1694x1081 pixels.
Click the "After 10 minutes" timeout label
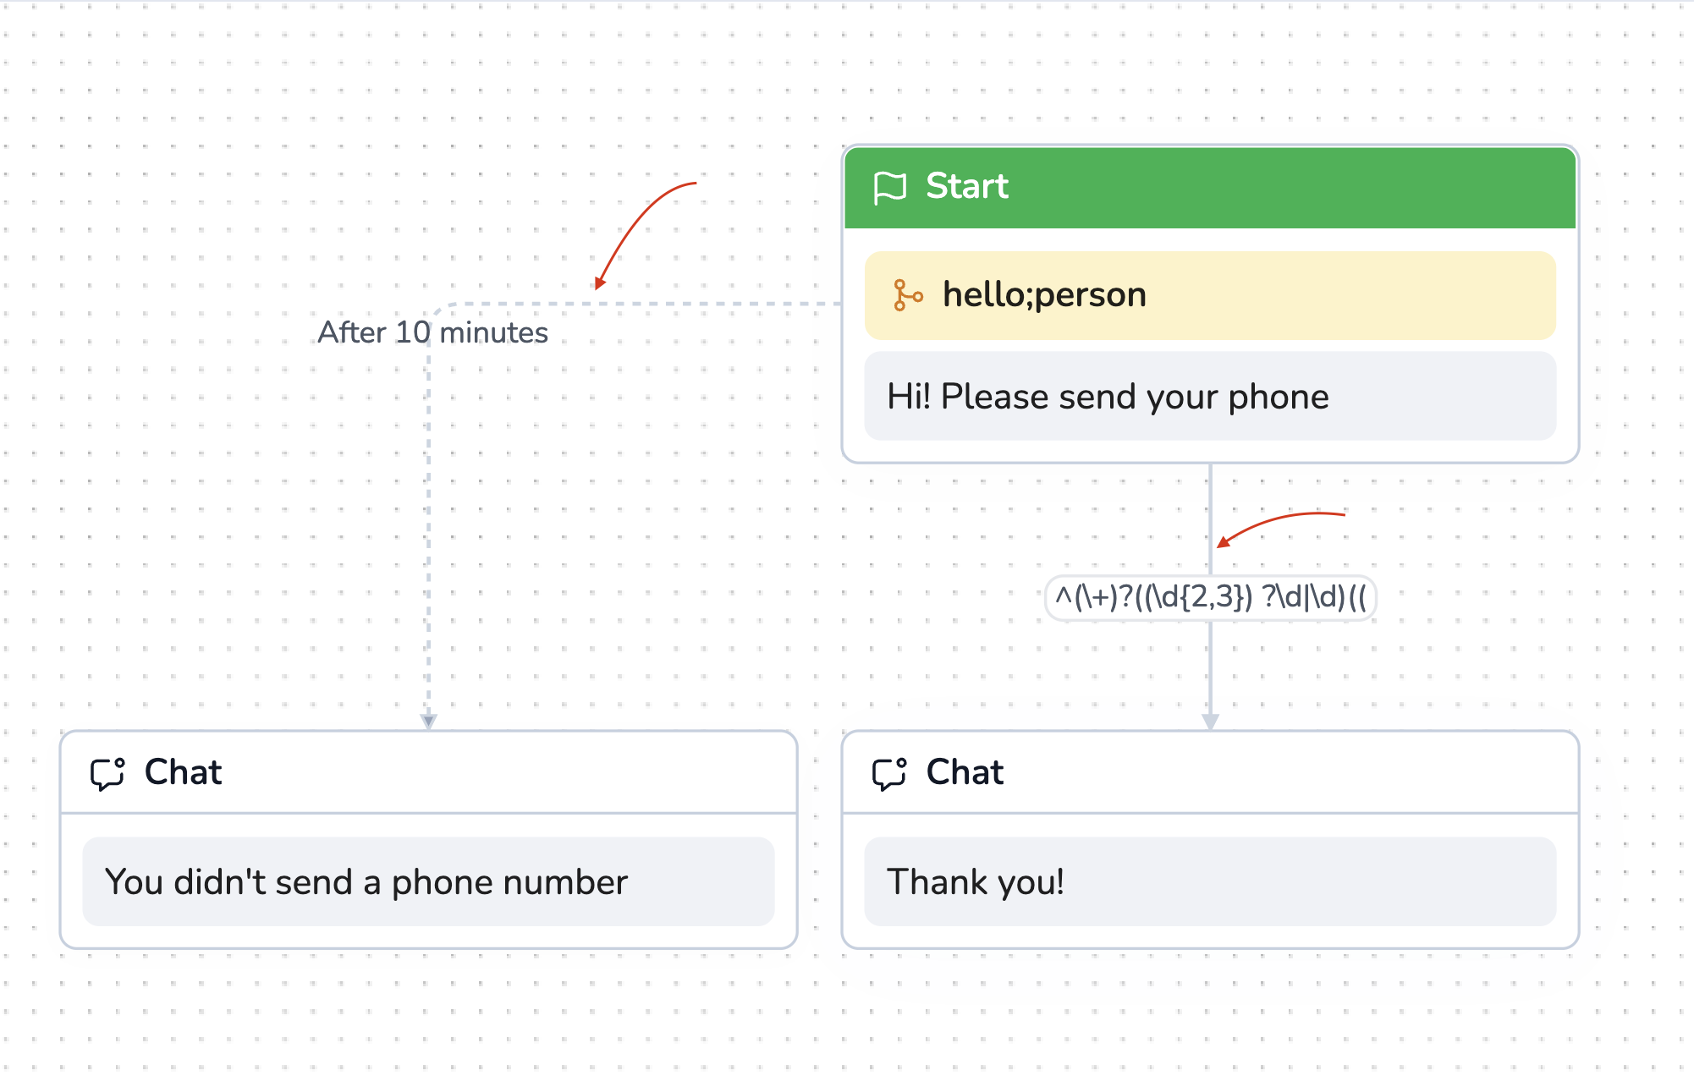tap(432, 332)
